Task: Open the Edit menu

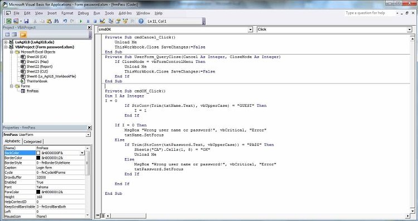Action: (x=27, y=13)
